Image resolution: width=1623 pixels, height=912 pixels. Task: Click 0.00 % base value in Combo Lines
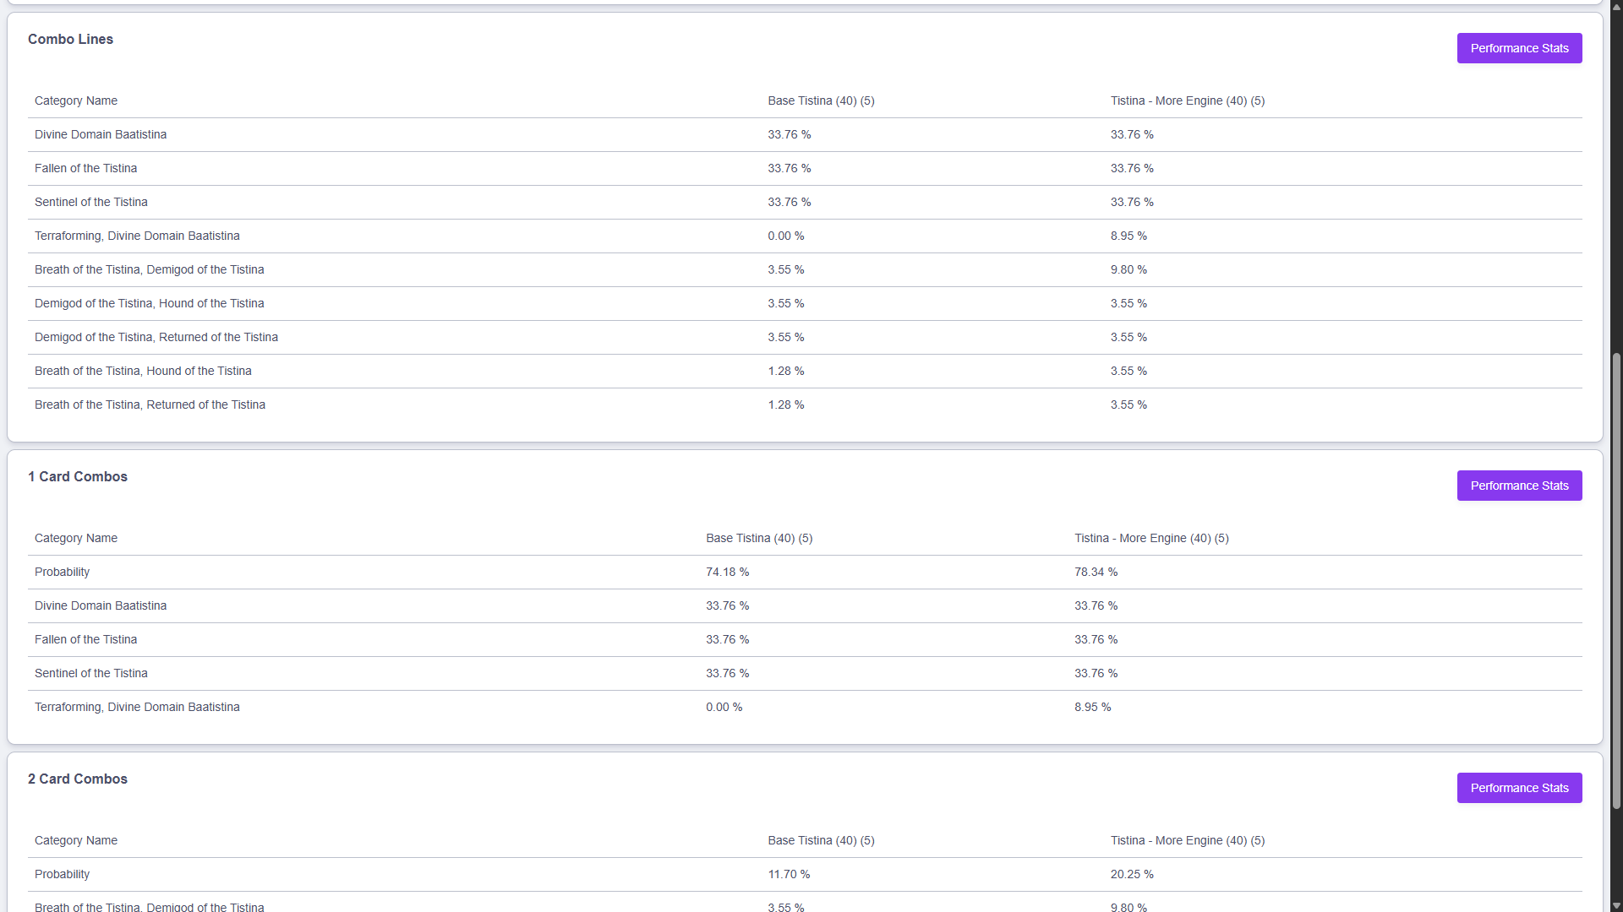786,236
